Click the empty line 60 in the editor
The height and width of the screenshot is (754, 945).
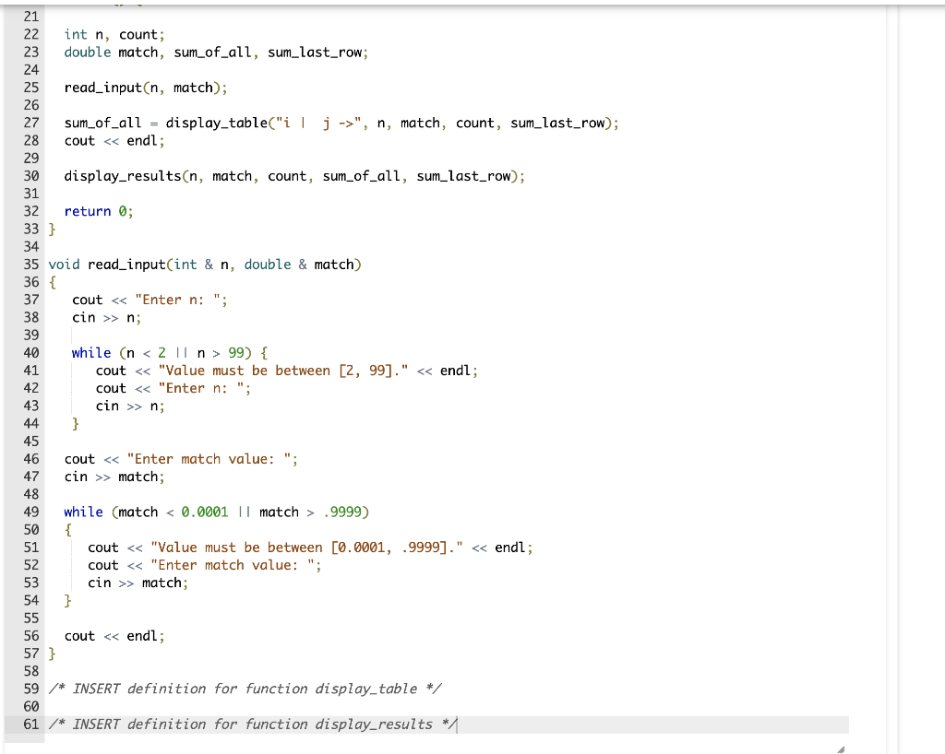185,706
